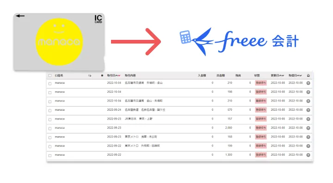Open the circle icon on the 210 矢場町-金山 row
Viewport: 333px width, 183px height.
click(308, 83)
